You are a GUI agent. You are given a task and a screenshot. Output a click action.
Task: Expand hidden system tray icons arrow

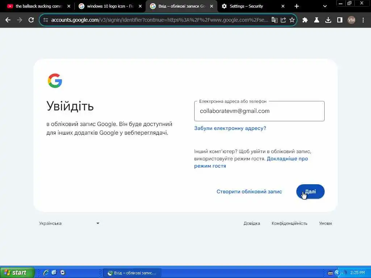pyautogui.click(x=337, y=273)
